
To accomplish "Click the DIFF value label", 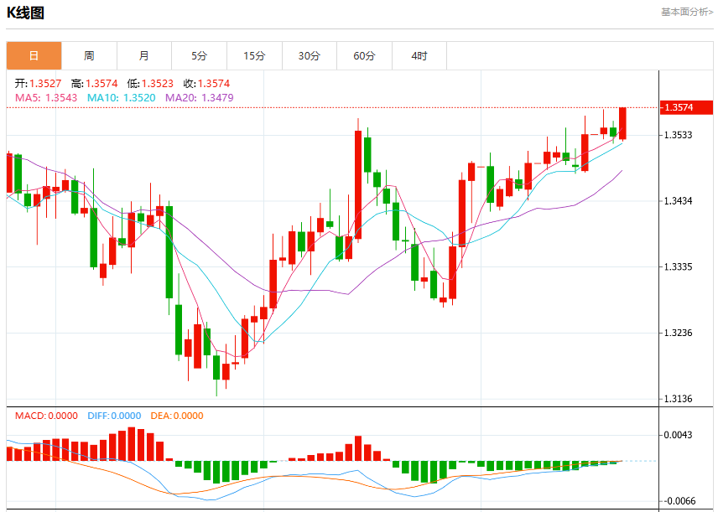I will (114, 416).
